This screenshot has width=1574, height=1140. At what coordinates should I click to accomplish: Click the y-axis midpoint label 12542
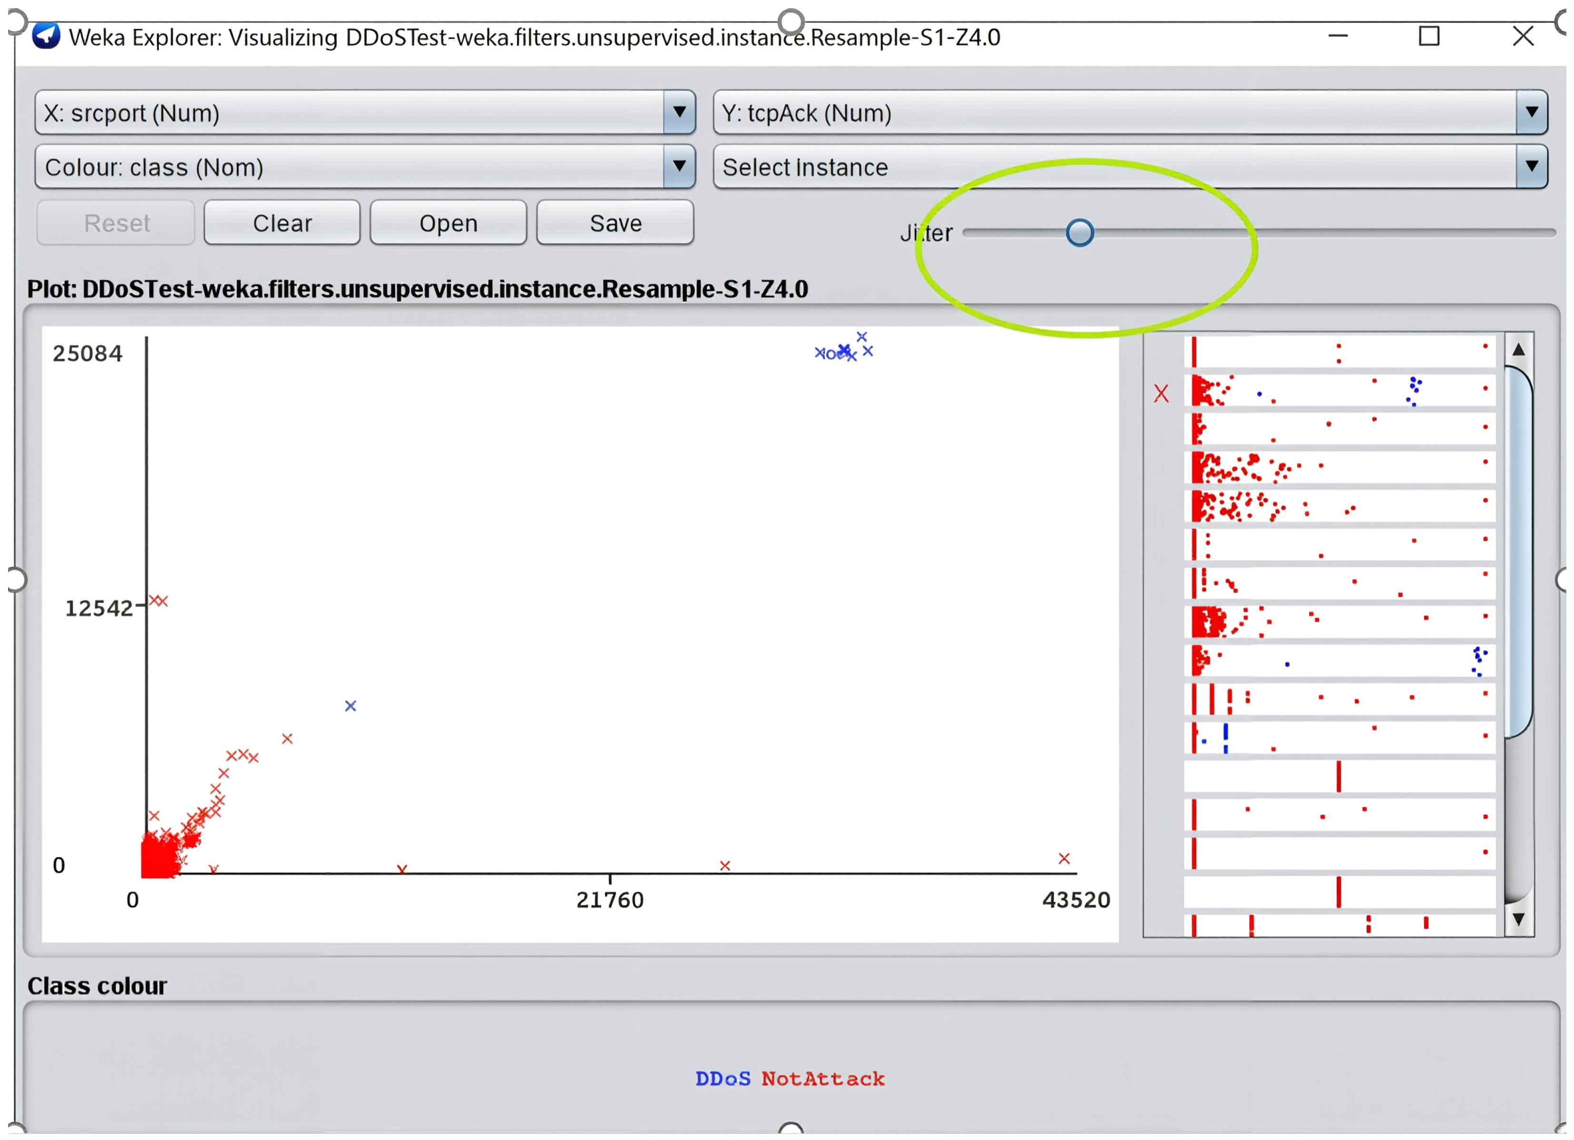click(x=98, y=609)
